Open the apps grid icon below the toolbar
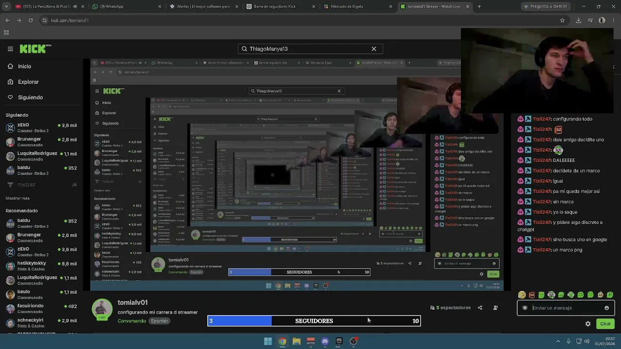The width and height of the screenshot is (621, 349). coord(6,32)
